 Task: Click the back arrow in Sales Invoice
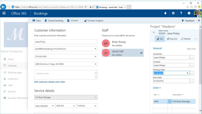point(154,32)
